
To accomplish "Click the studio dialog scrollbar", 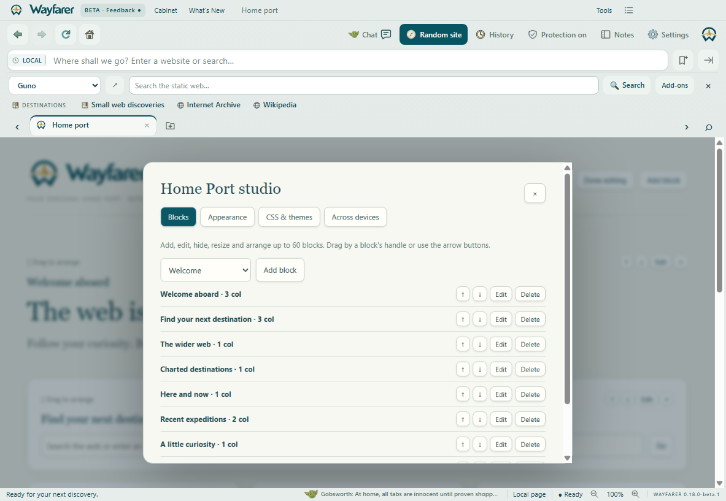I will pyautogui.click(x=567, y=289).
